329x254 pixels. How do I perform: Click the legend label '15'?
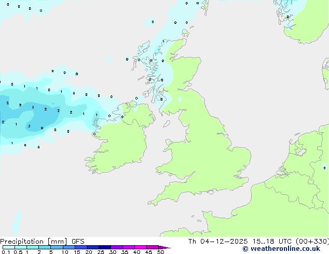pos(77,252)
